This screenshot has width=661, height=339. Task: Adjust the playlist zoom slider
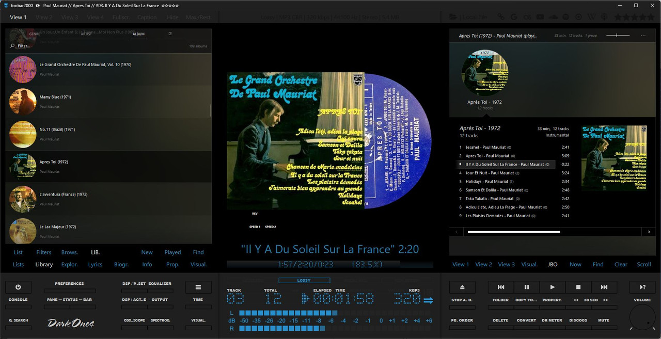pos(618,36)
